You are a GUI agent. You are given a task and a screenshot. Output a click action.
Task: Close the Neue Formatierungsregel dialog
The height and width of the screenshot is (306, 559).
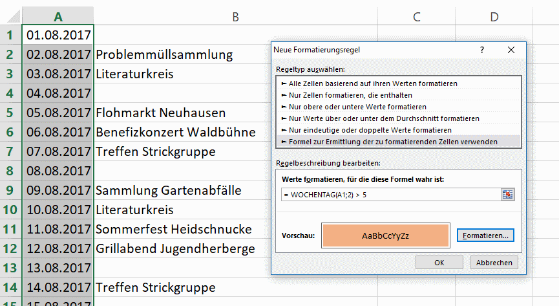pyautogui.click(x=511, y=50)
